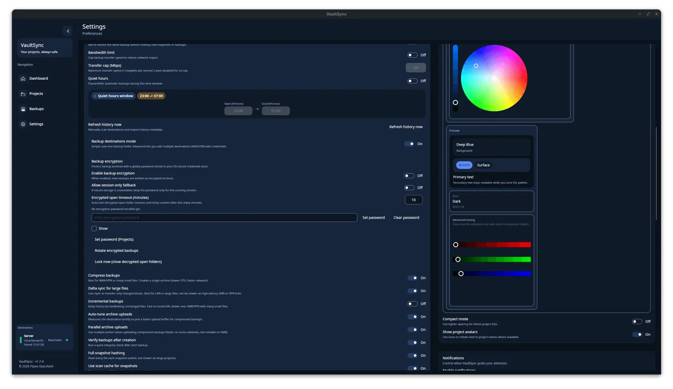Click the blue component slider

(492, 274)
